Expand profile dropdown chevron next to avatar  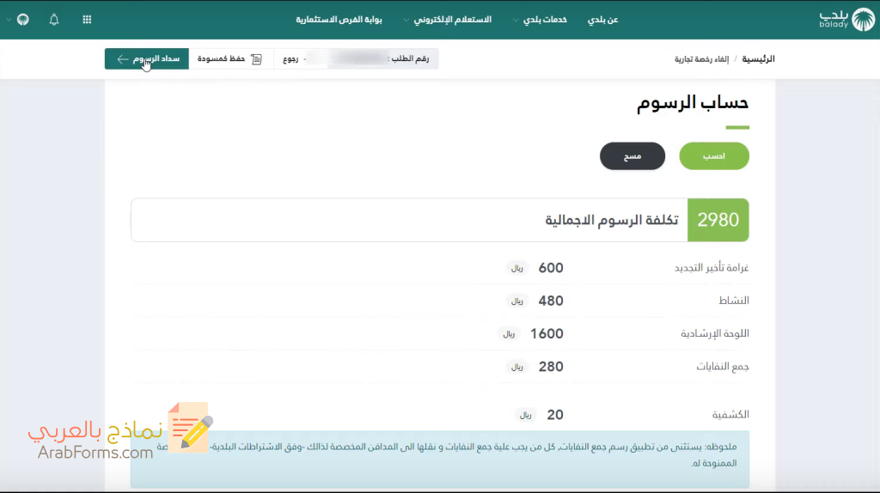[x=9, y=20]
